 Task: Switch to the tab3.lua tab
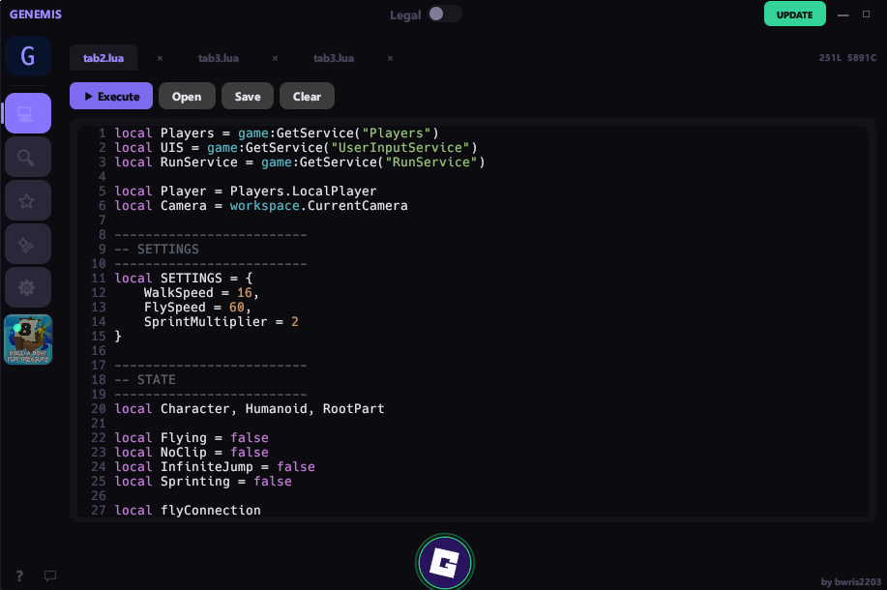pos(219,57)
